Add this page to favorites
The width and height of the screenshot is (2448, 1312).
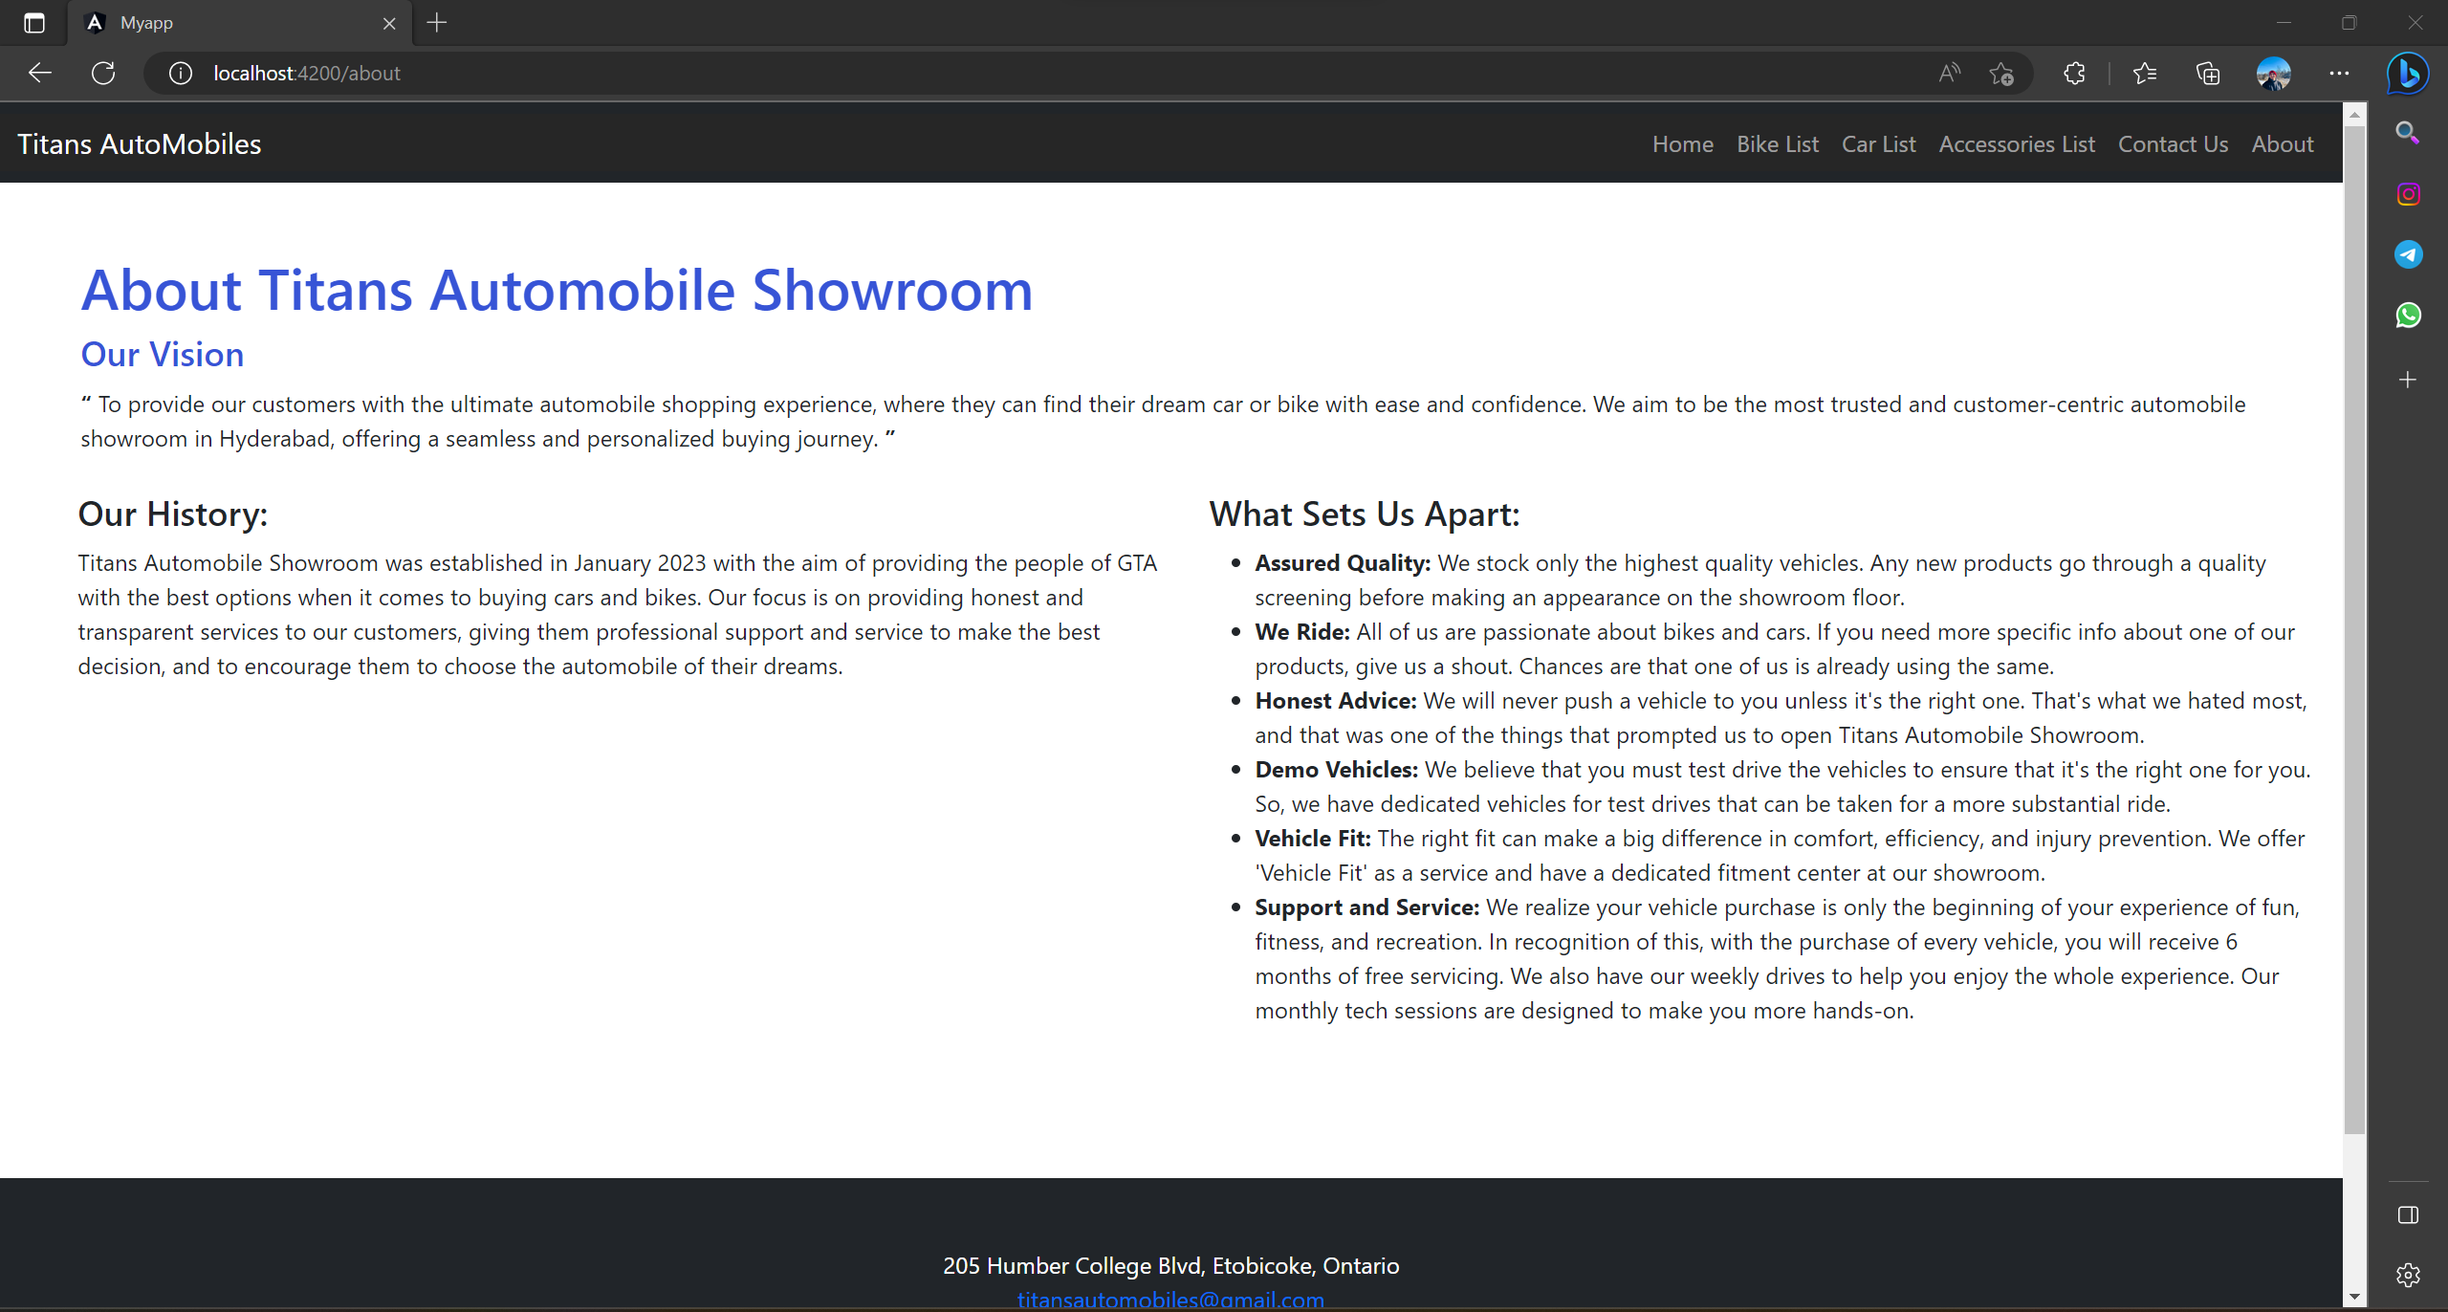click(2000, 74)
